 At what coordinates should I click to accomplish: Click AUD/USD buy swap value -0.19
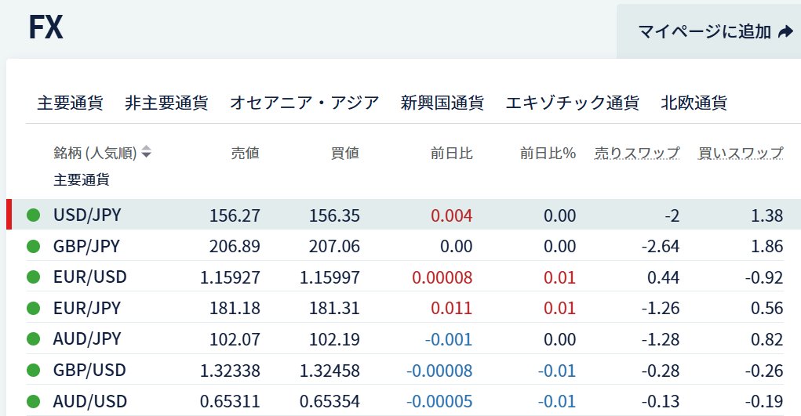coord(764,402)
